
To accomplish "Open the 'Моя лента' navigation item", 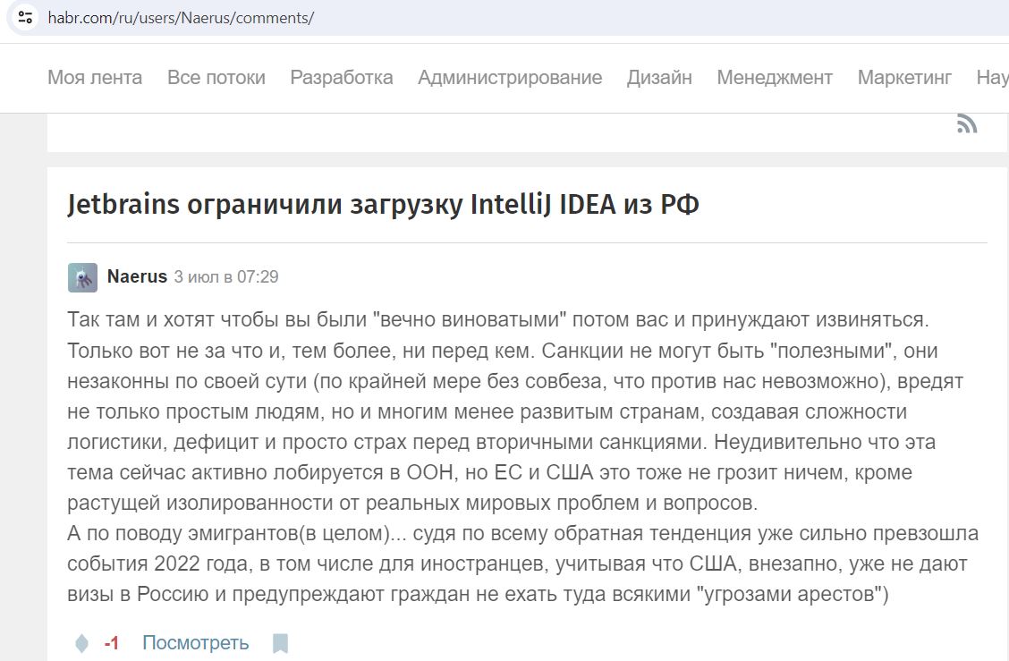I will [95, 77].
